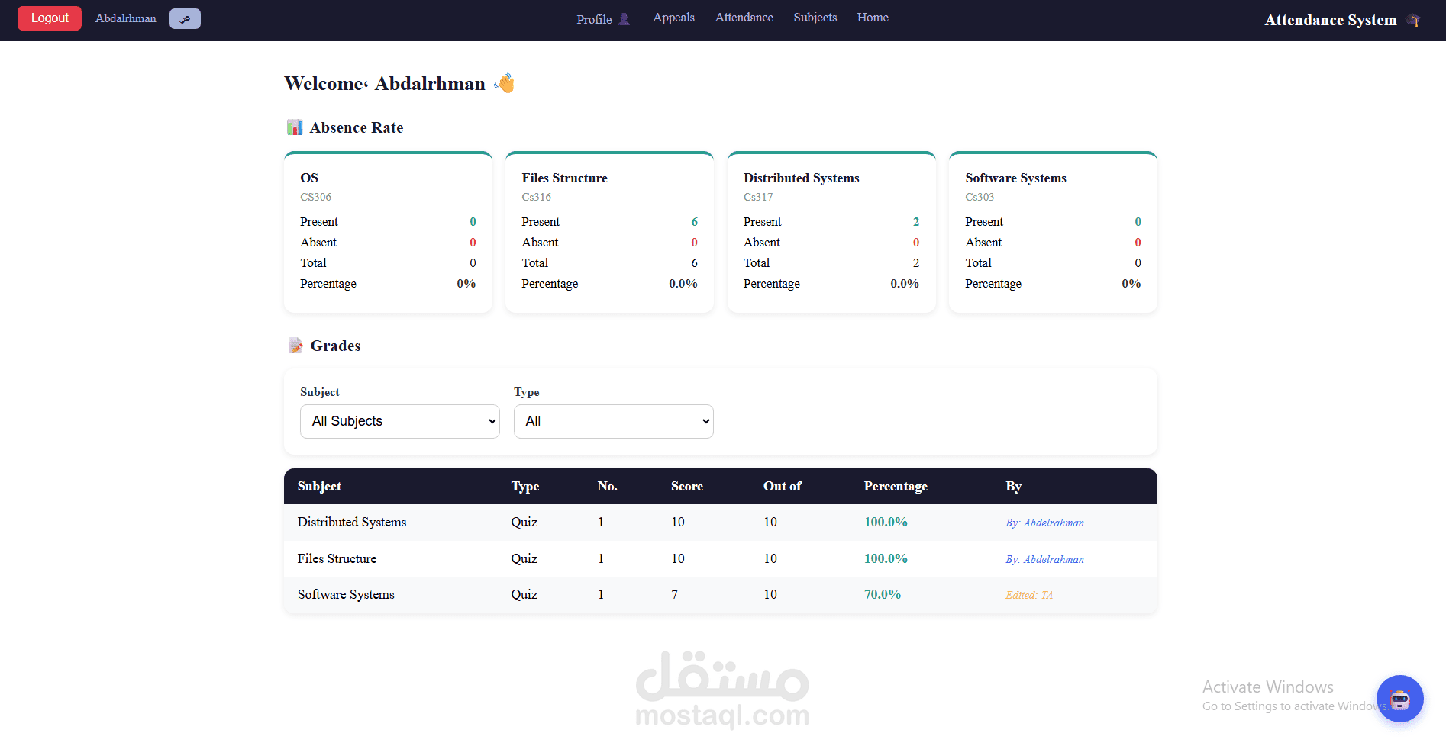The image size is (1446, 746).
Task: Click Present count 2 in Distributed Systems
Action: pos(916,222)
